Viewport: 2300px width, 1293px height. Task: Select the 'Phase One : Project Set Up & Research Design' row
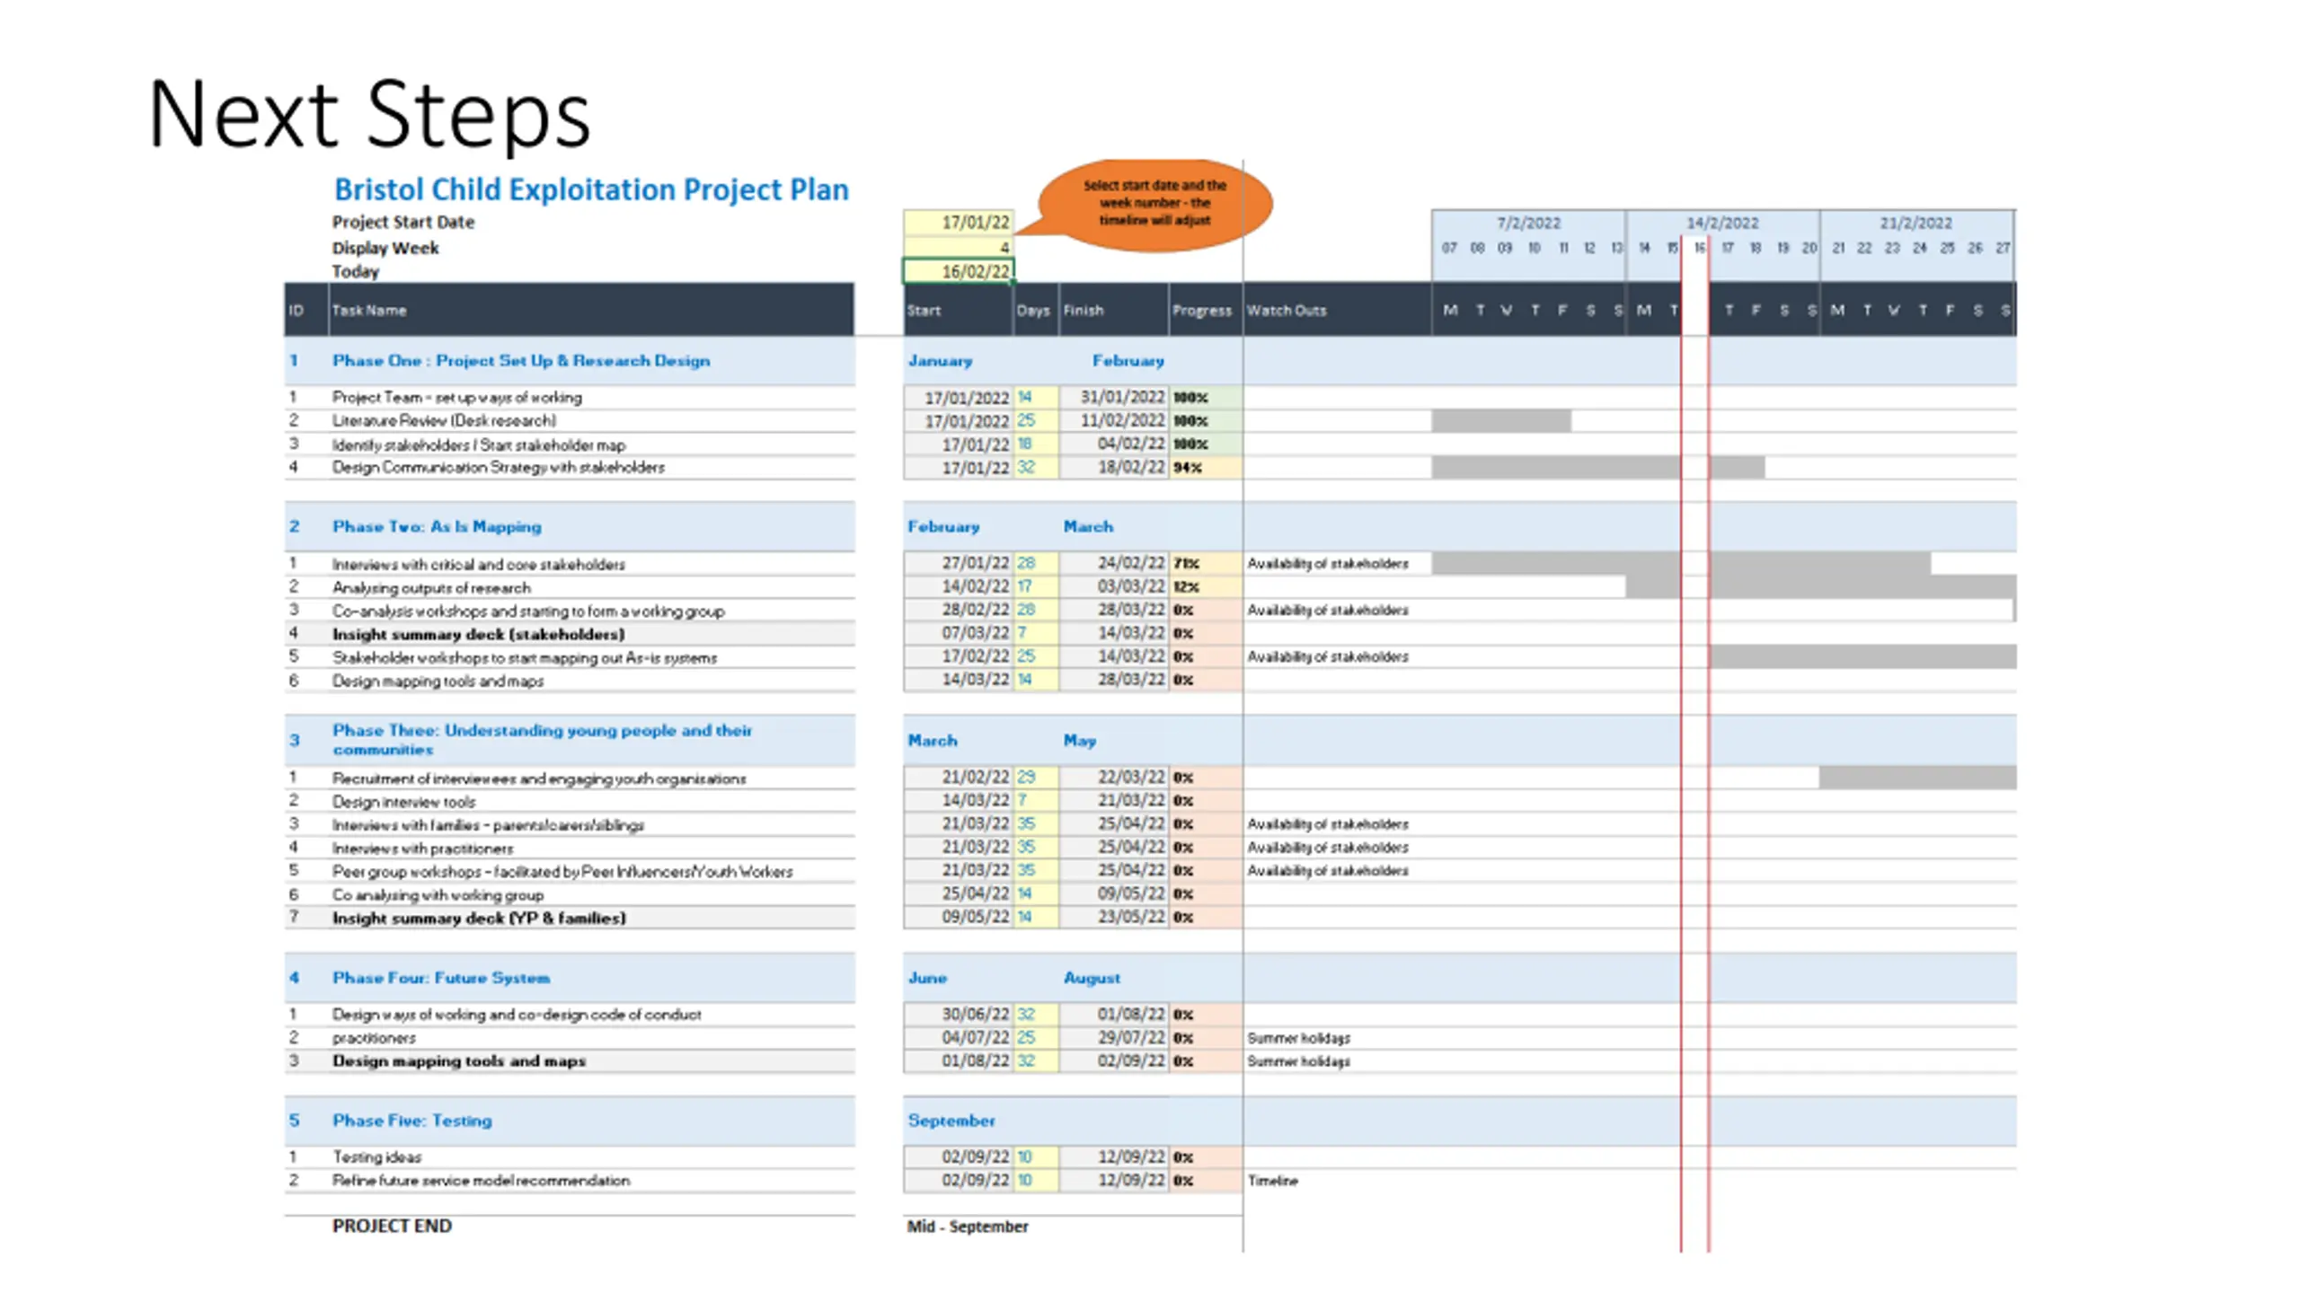click(570, 360)
